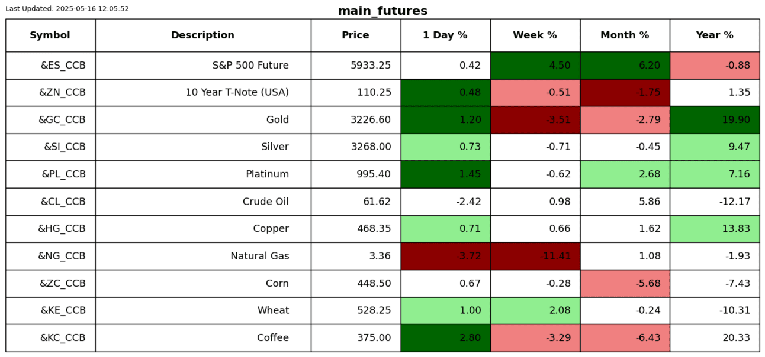
Task: Click the Year % column header
Action: tap(715, 35)
